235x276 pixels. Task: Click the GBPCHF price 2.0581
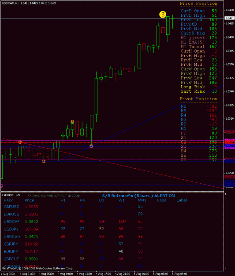(31, 259)
